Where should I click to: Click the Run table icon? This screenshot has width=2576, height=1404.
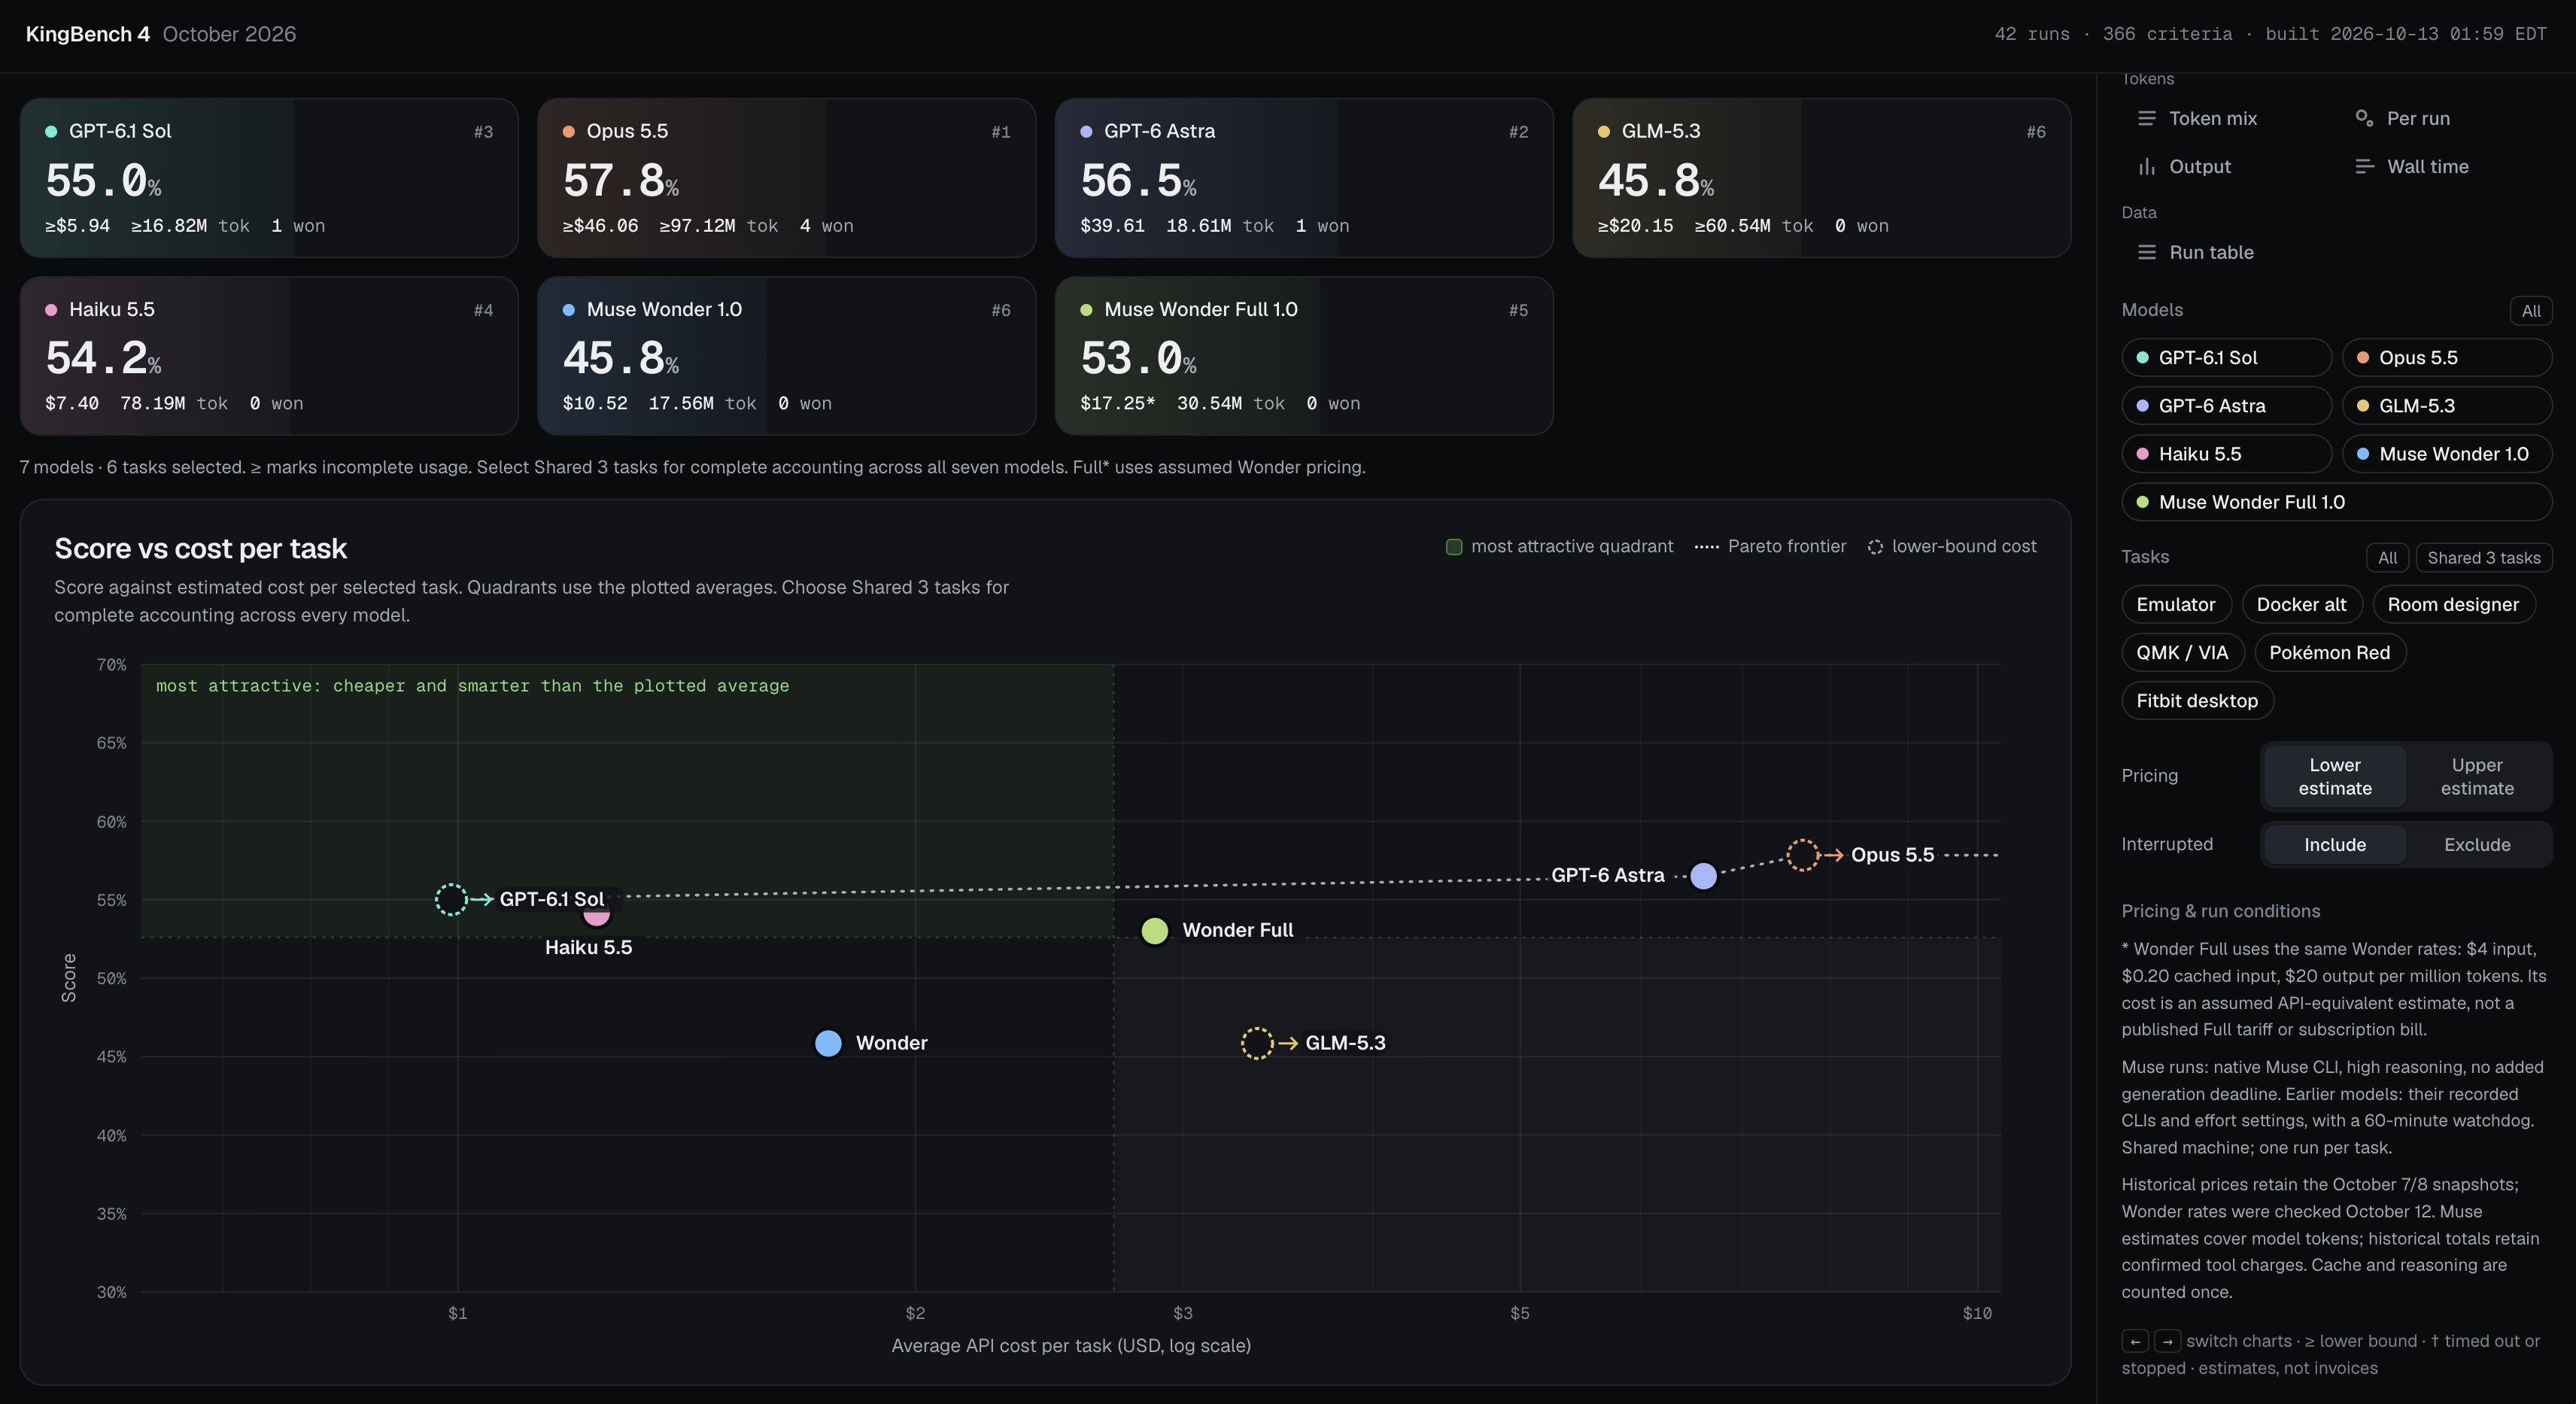[2146, 252]
